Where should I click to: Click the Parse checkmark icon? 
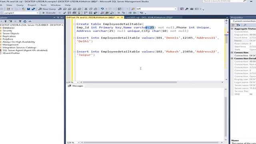(x=64, y=13)
